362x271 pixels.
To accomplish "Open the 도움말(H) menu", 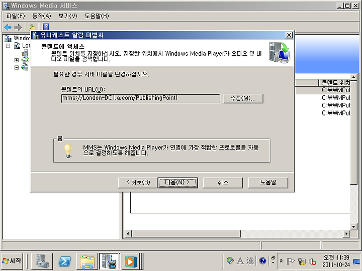I will 97,16.
